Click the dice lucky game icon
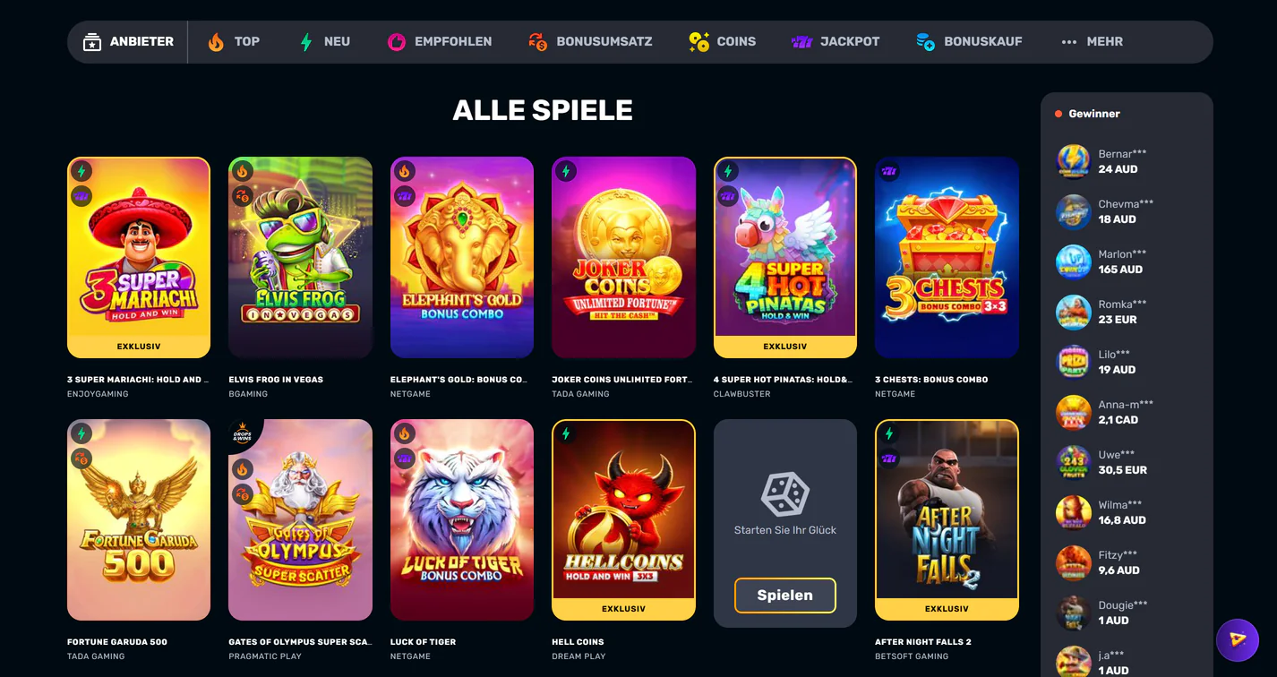Screen dimensions: 1277x677 point(785,494)
